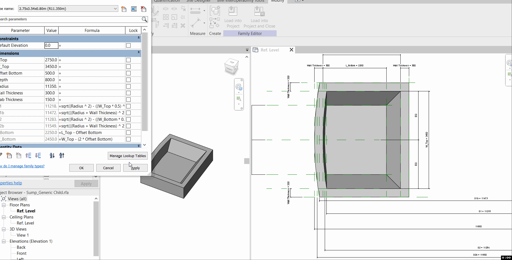This screenshot has width=512, height=260.
Task: Switch to the Ref. Level view tab
Action: coord(270,50)
